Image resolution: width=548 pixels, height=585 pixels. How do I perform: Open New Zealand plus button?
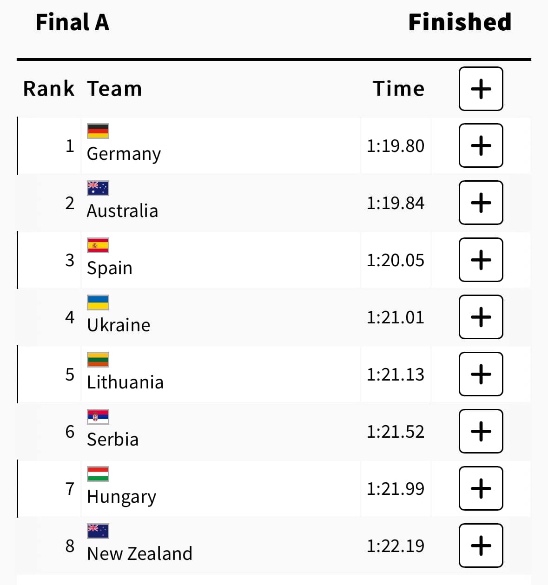481,546
